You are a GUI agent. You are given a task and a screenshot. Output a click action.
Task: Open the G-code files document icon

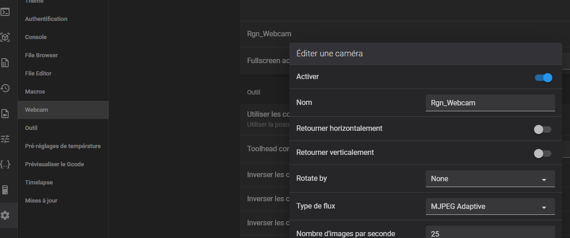pos(5,63)
